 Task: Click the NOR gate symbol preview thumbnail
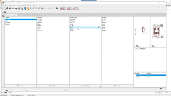tap(142, 31)
